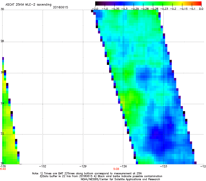The width and height of the screenshot is (206, 181).
Task: Click the longitude label -135
Action: click(x=3, y=166)
